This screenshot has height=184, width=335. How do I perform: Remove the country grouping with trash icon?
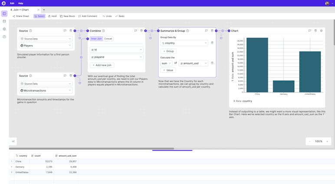[212, 43]
